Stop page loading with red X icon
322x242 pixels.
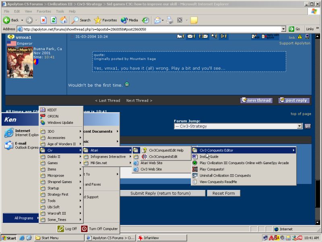click(43, 20)
